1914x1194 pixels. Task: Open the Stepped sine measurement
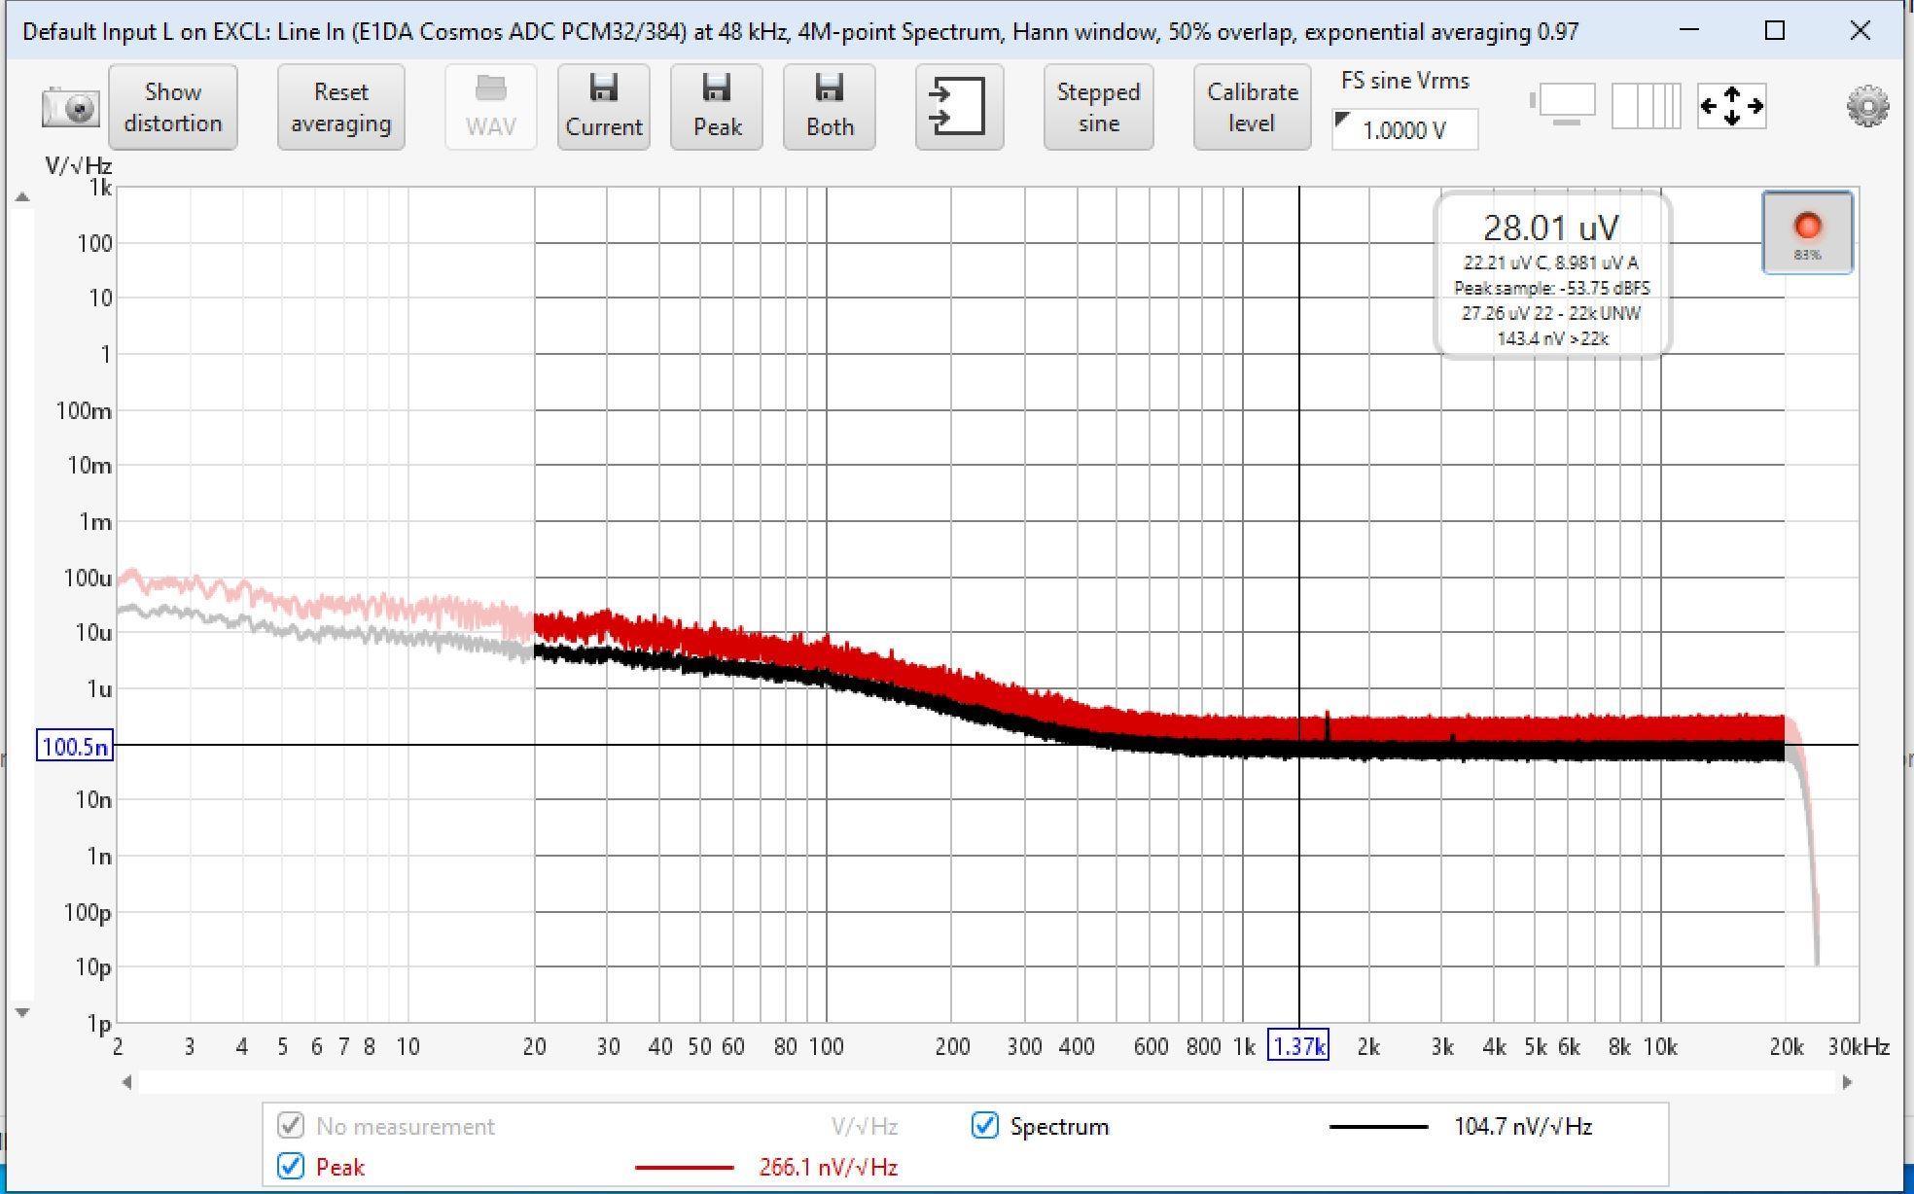[x=1098, y=107]
